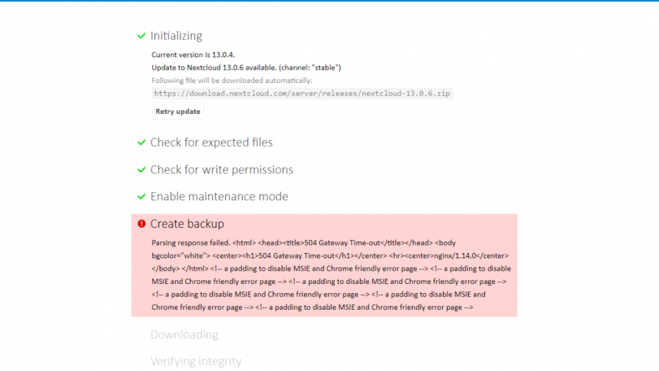The image size is (659, 371).
Task: Click the Retry update button
Action: 178,111
